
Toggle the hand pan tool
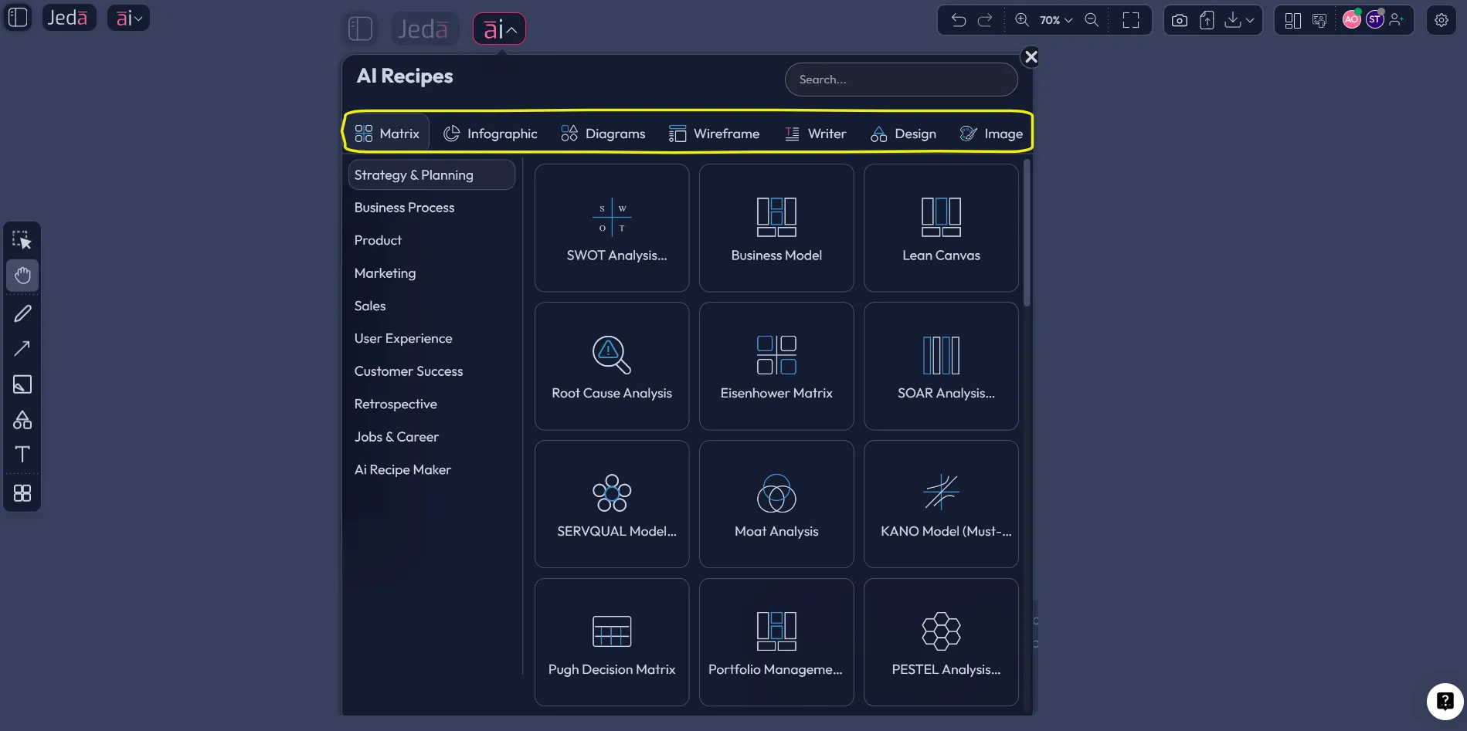[22, 276]
